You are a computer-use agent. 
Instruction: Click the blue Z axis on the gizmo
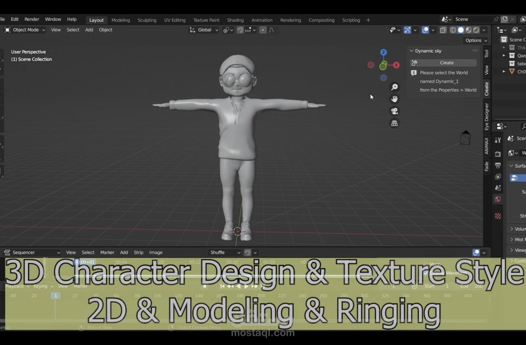(383, 52)
